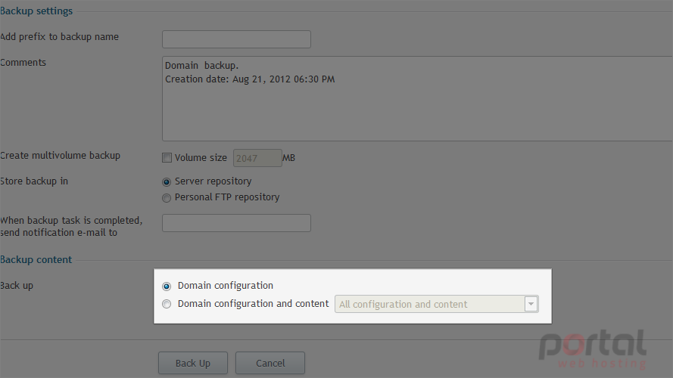This screenshot has height=378, width=673.
Task: Click the notification e-mail input field
Action: pyautogui.click(x=236, y=223)
